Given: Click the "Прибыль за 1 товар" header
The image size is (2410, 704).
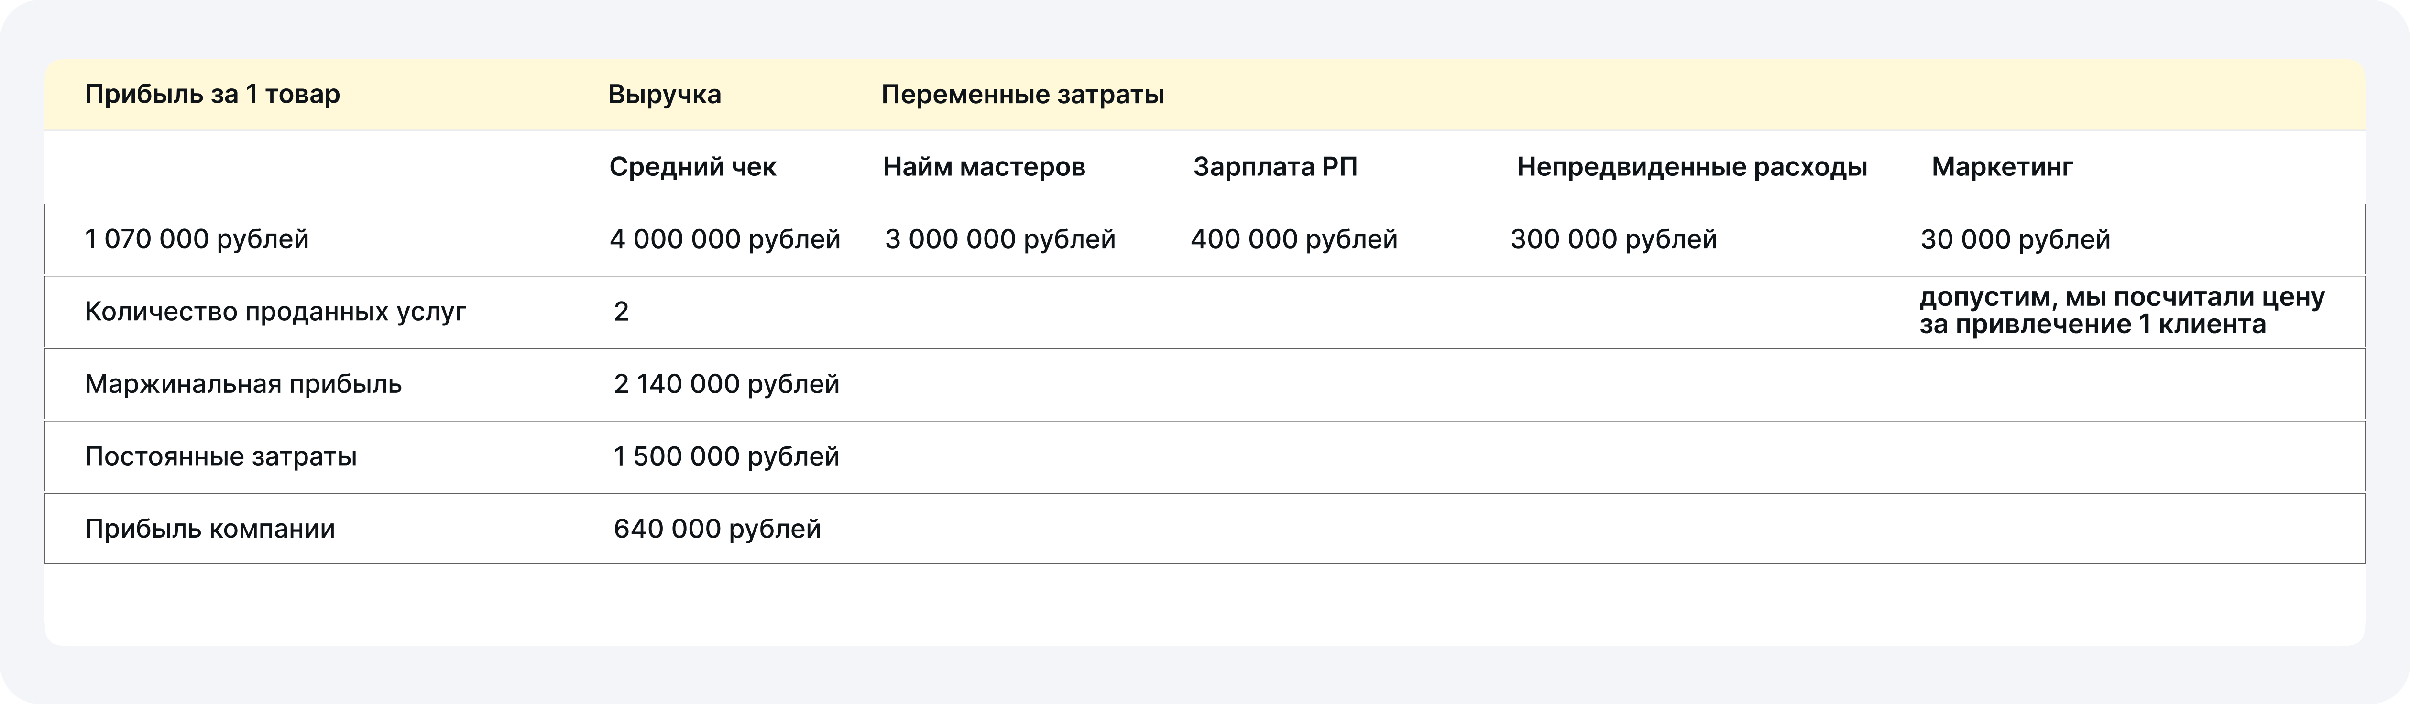Looking at the screenshot, I should click(212, 95).
